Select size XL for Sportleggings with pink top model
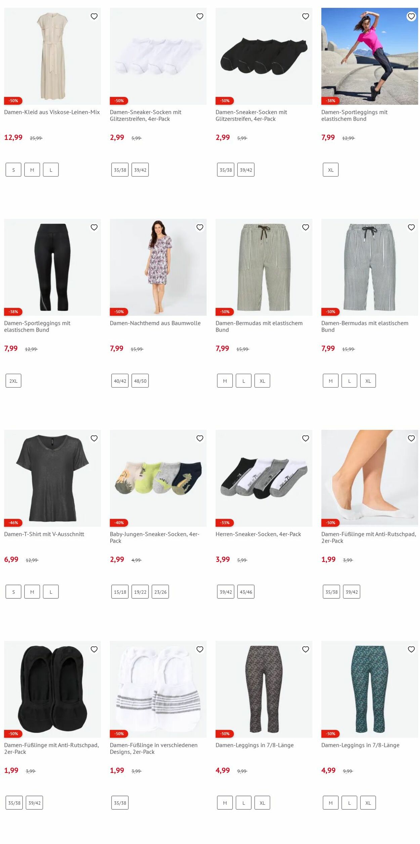 point(331,170)
